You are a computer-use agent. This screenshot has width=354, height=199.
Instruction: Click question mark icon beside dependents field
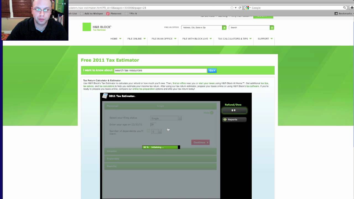tap(149, 131)
